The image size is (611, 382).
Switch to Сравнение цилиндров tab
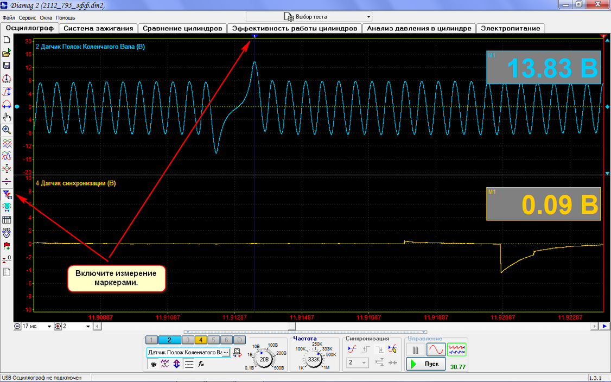click(x=182, y=28)
